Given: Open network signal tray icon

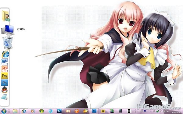Looking at the screenshot, I should [161, 111].
